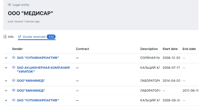Image resolution: width=200 pixels, height=106 pixels.
Task: Click entity icon of ООО"МИНИМЕД" ending 2011-06-15
Action: point(14,90)
